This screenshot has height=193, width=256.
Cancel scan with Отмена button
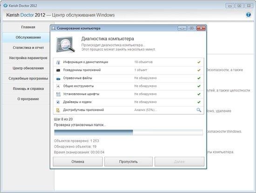coord(78,161)
